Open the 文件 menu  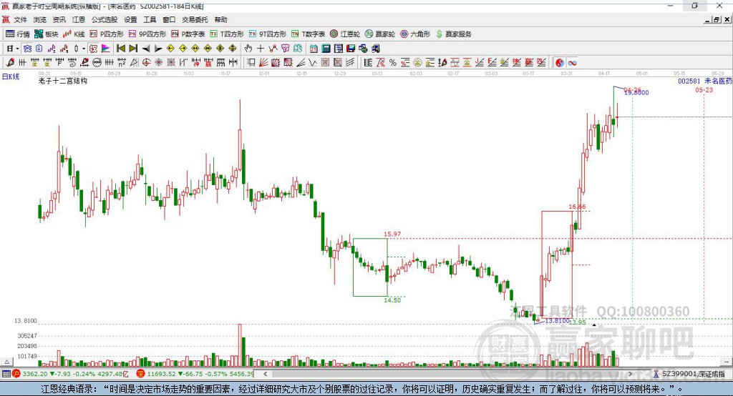[20, 19]
